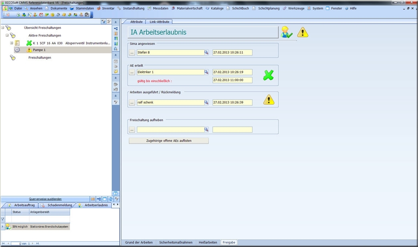Click the ellipsis button beside ralf schenk
Image resolution: width=418 pixels, height=247 pixels.
tap(132, 102)
